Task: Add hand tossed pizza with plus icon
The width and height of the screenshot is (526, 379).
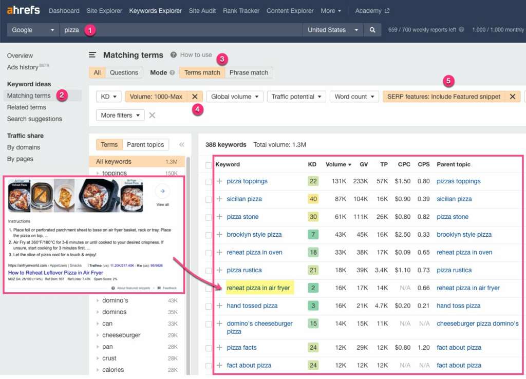Action: [x=219, y=306]
